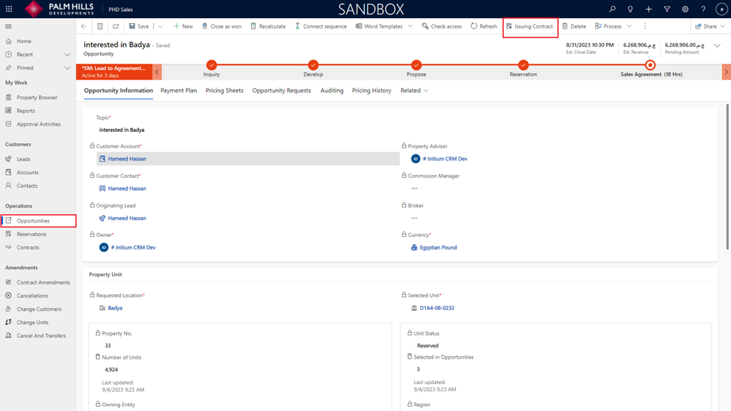Switch to Payment Plan tab
Viewport: 731px width, 411px height.
[x=179, y=91]
